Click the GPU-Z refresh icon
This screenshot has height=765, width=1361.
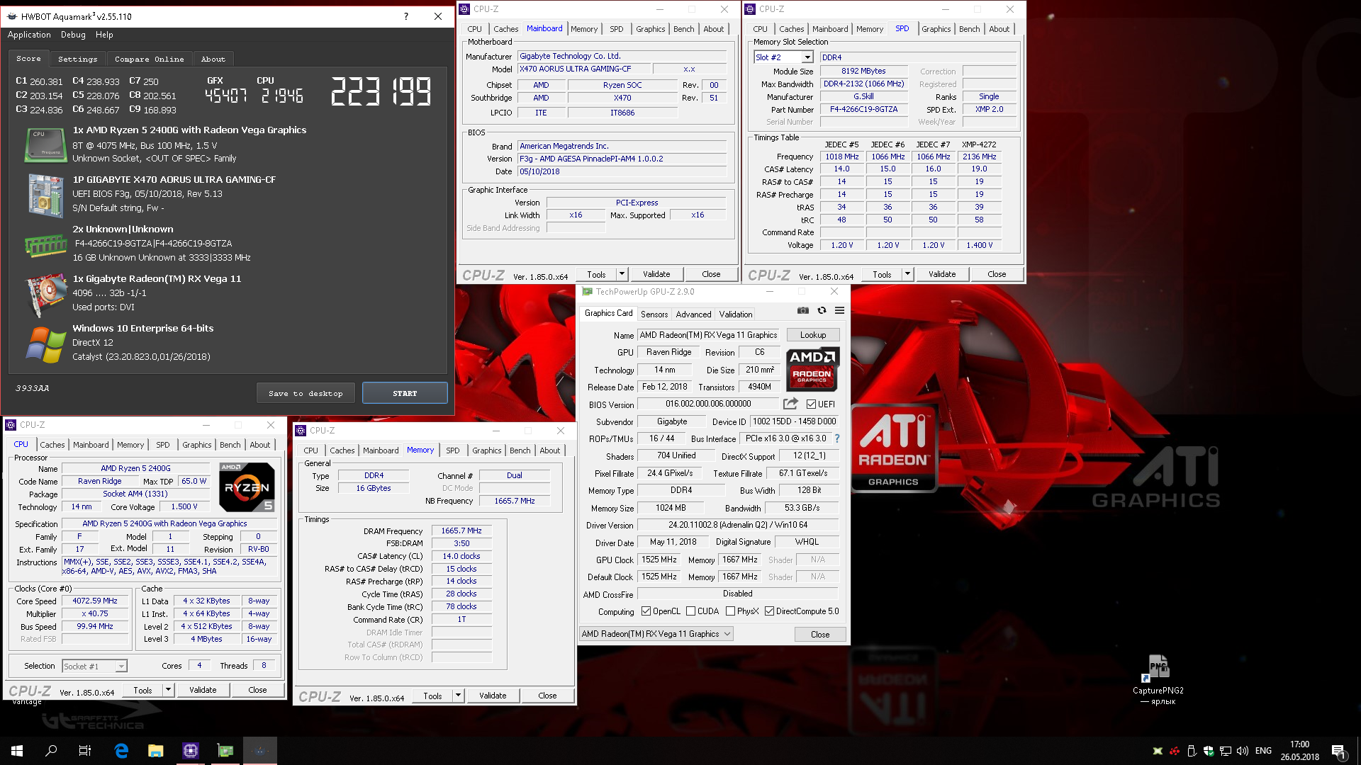pyautogui.click(x=822, y=310)
